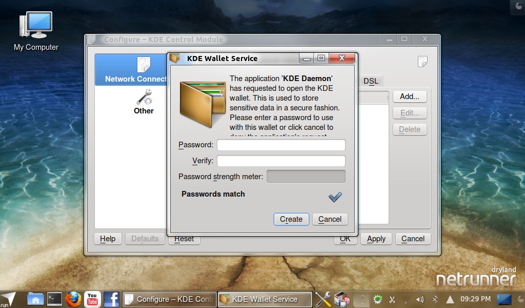Screen dimensions: 525x308
Task: Click the Delete button in the Configure window
Action: point(410,129)
